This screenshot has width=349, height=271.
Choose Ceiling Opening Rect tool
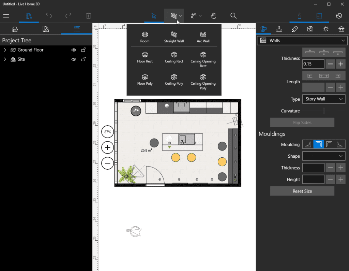203,60
